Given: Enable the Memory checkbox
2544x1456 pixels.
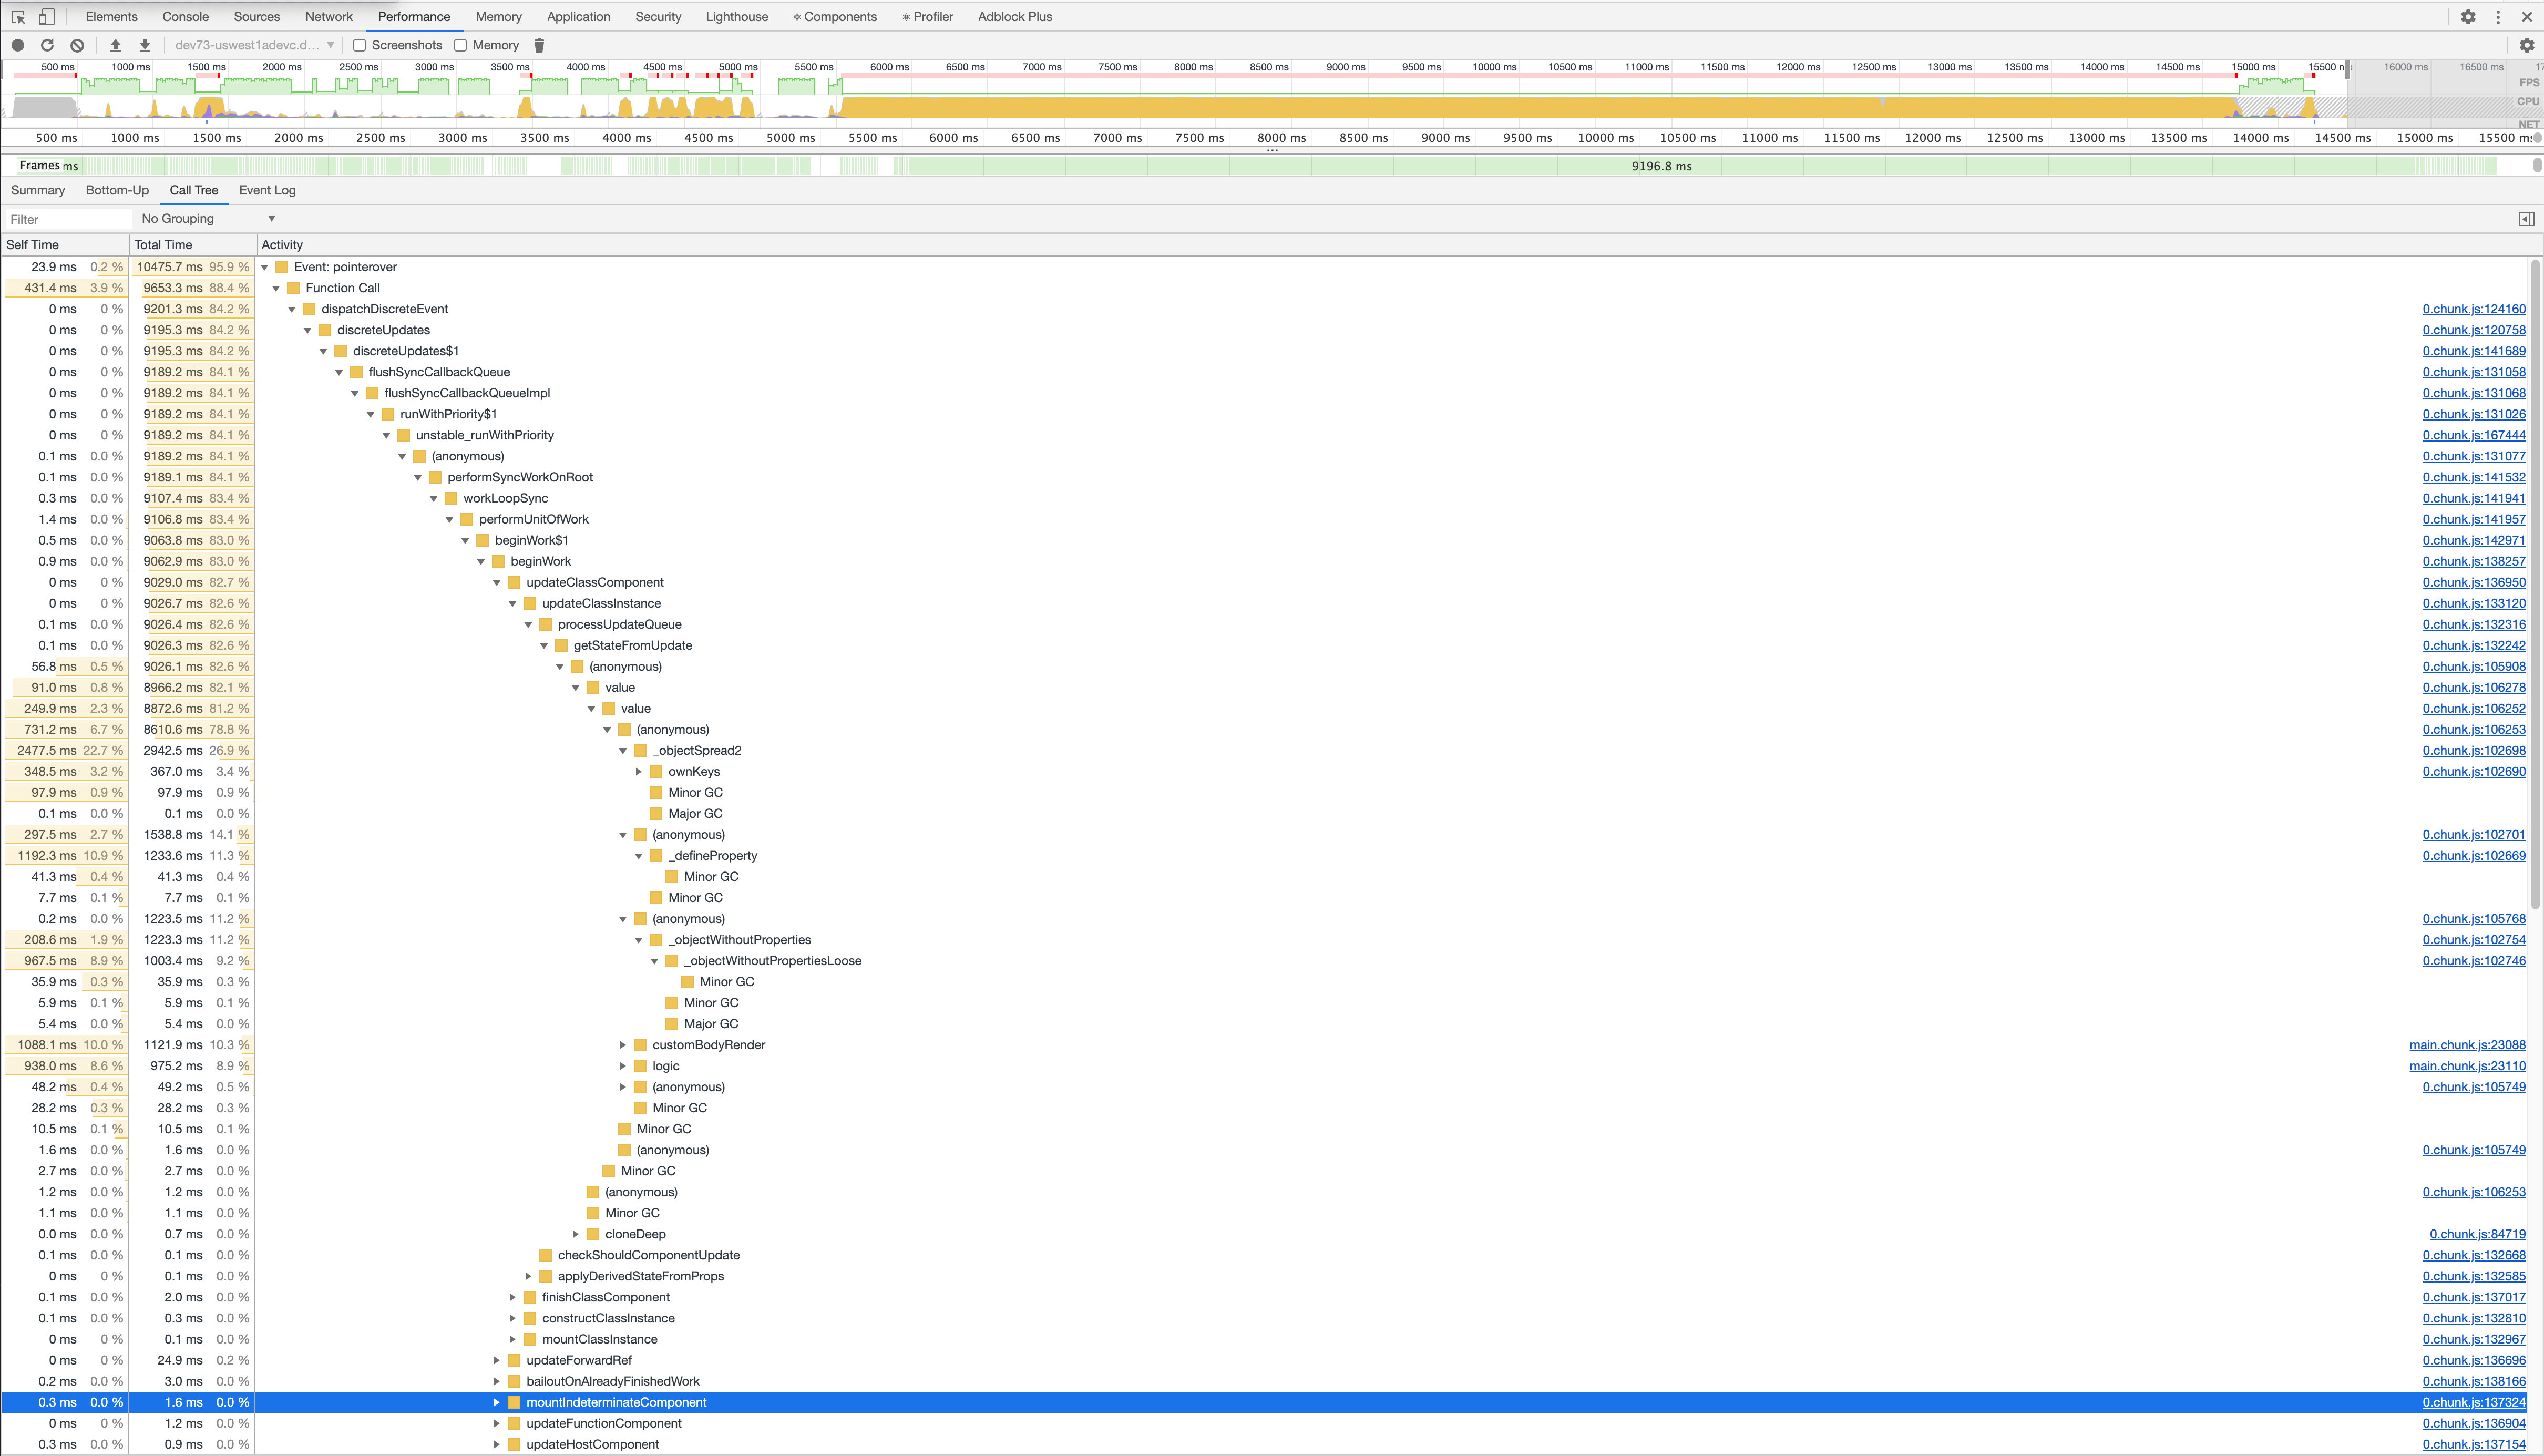Looking at the screenshot, I should click(461, 45).
